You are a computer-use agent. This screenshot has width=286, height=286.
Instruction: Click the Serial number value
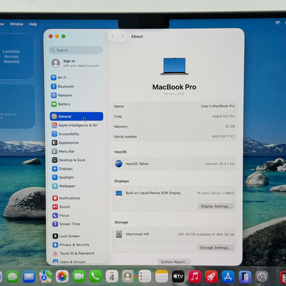click(x=223, y=136)
